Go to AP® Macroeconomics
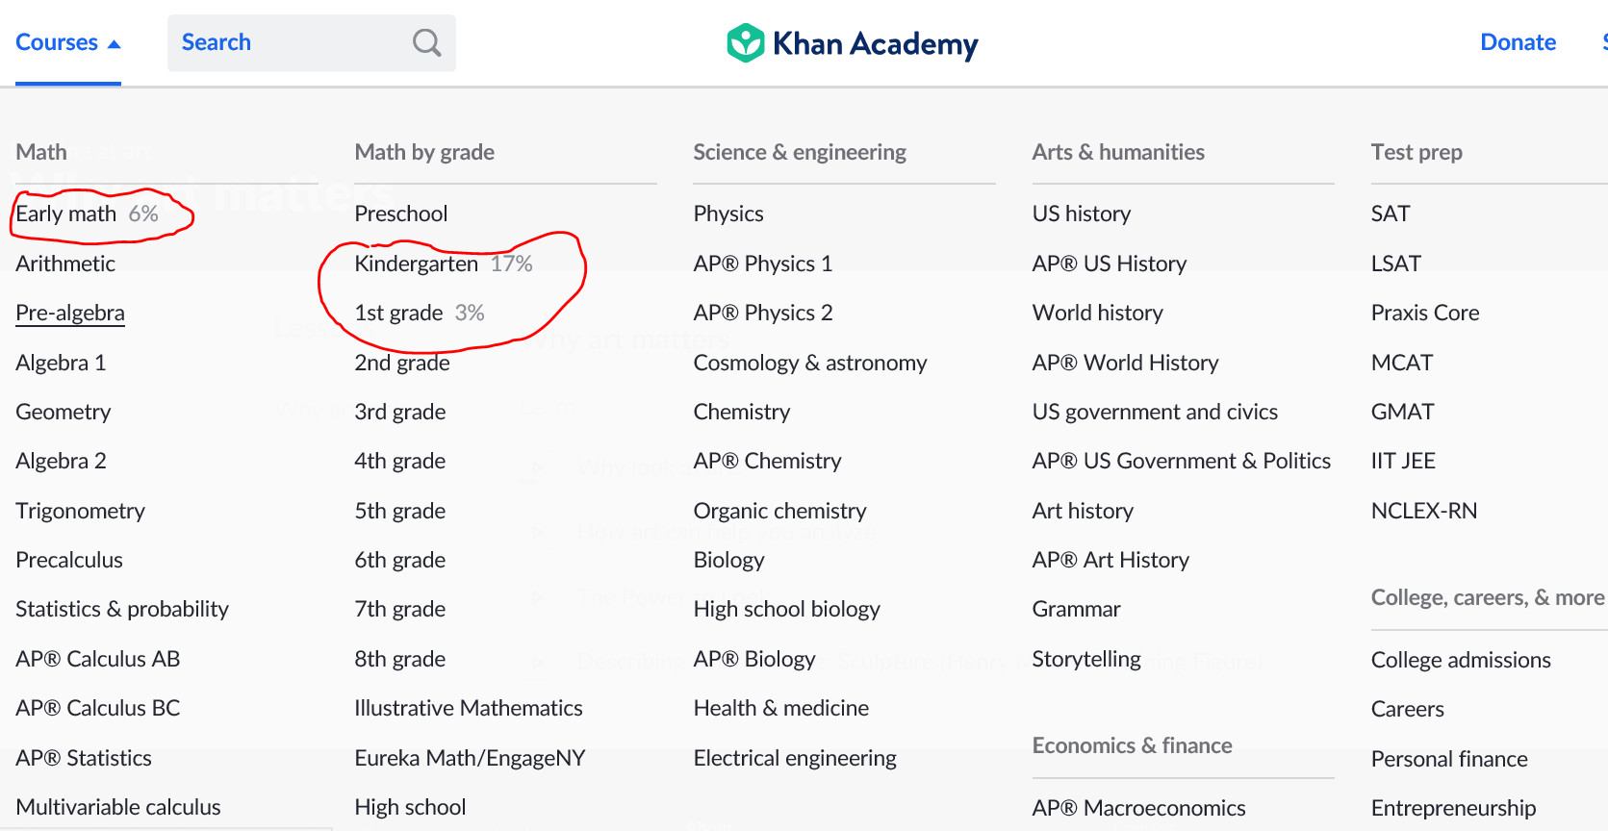1608x831 pixels. tap(1138, 808)
